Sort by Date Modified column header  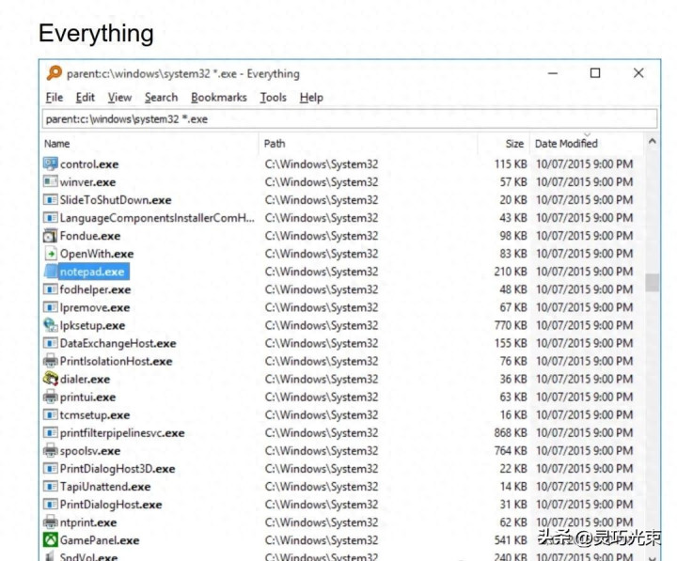click(x=566, y=144)
